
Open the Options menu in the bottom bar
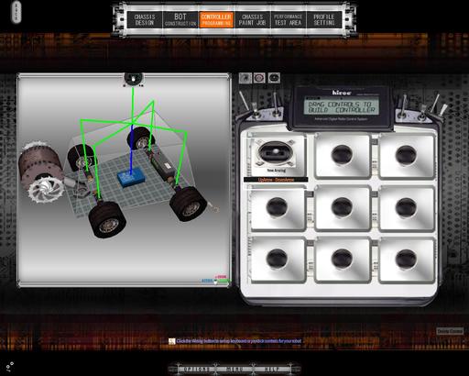click(196, 370)
